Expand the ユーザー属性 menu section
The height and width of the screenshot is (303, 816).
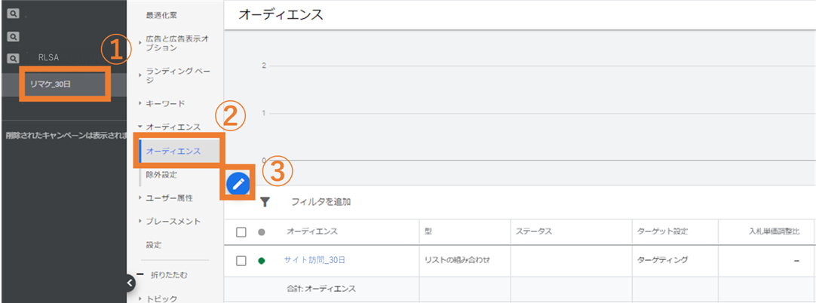tap(165, 198)
